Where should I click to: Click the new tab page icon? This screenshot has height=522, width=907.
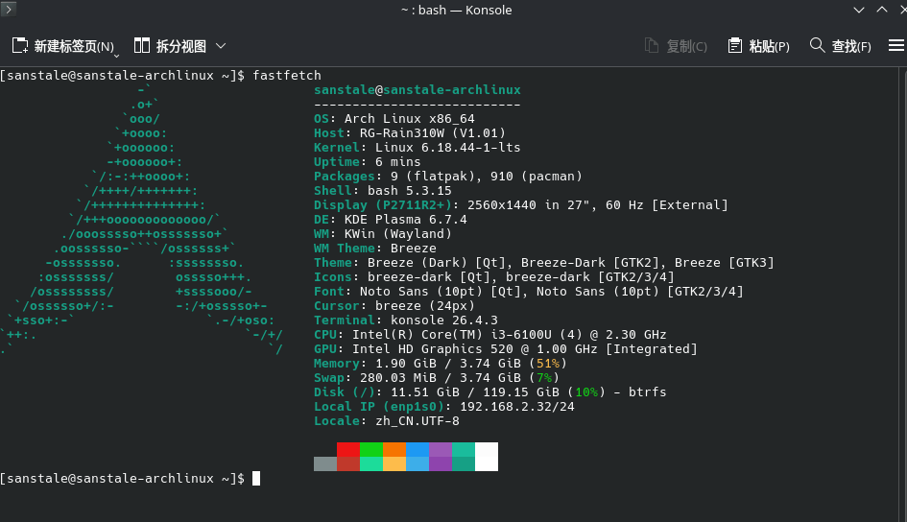click(19, 46)
